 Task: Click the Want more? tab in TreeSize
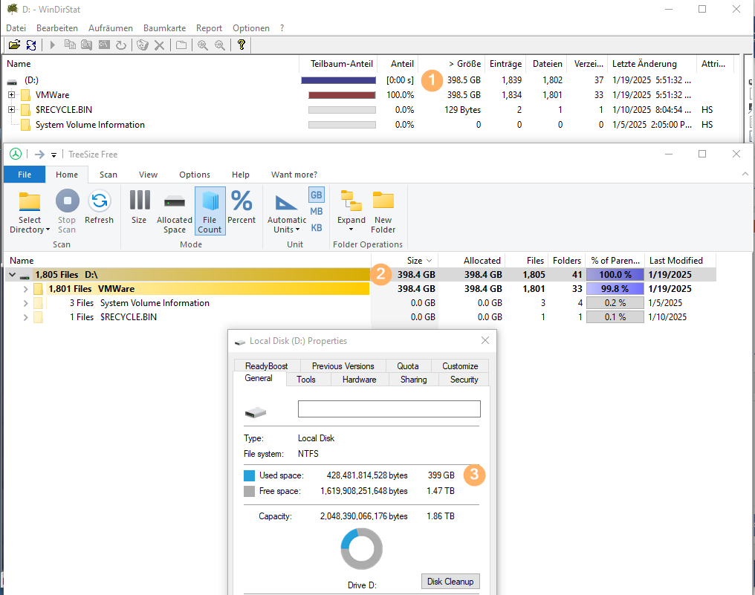coord(294,175)
